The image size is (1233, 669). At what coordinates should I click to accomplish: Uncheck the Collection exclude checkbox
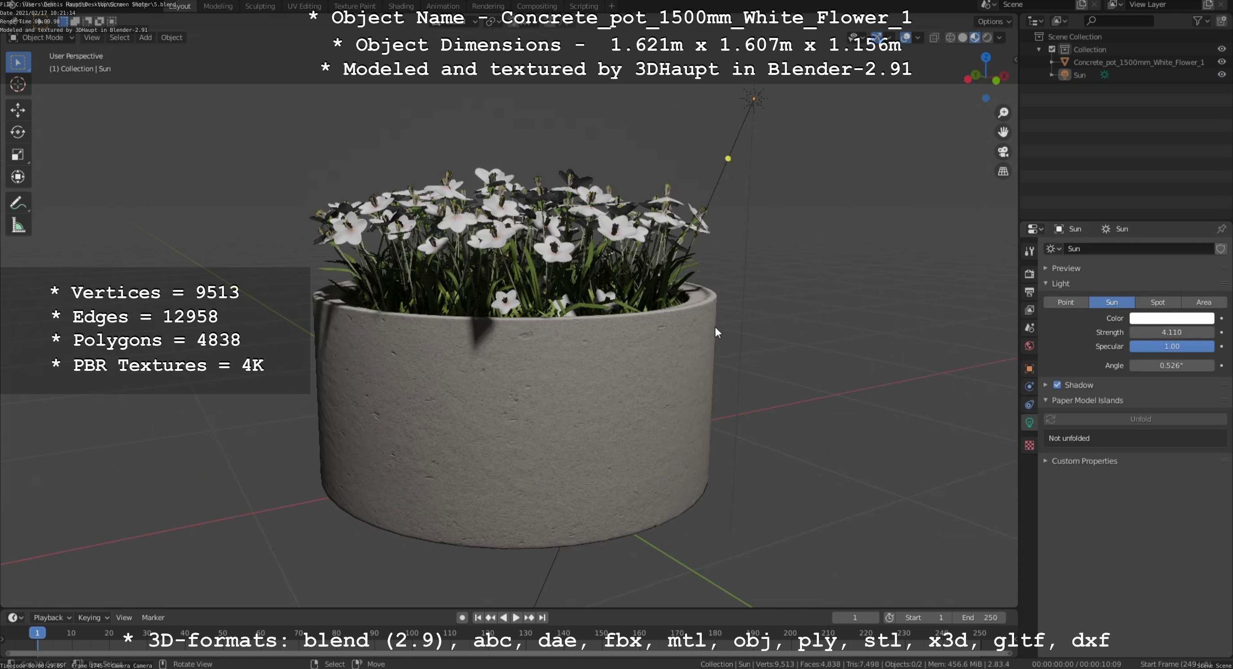(1052, 49)
